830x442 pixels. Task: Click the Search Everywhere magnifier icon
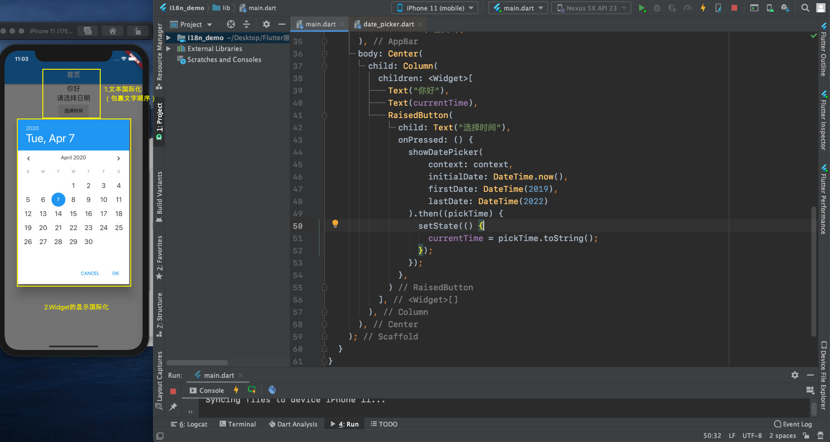pos(805,8)
